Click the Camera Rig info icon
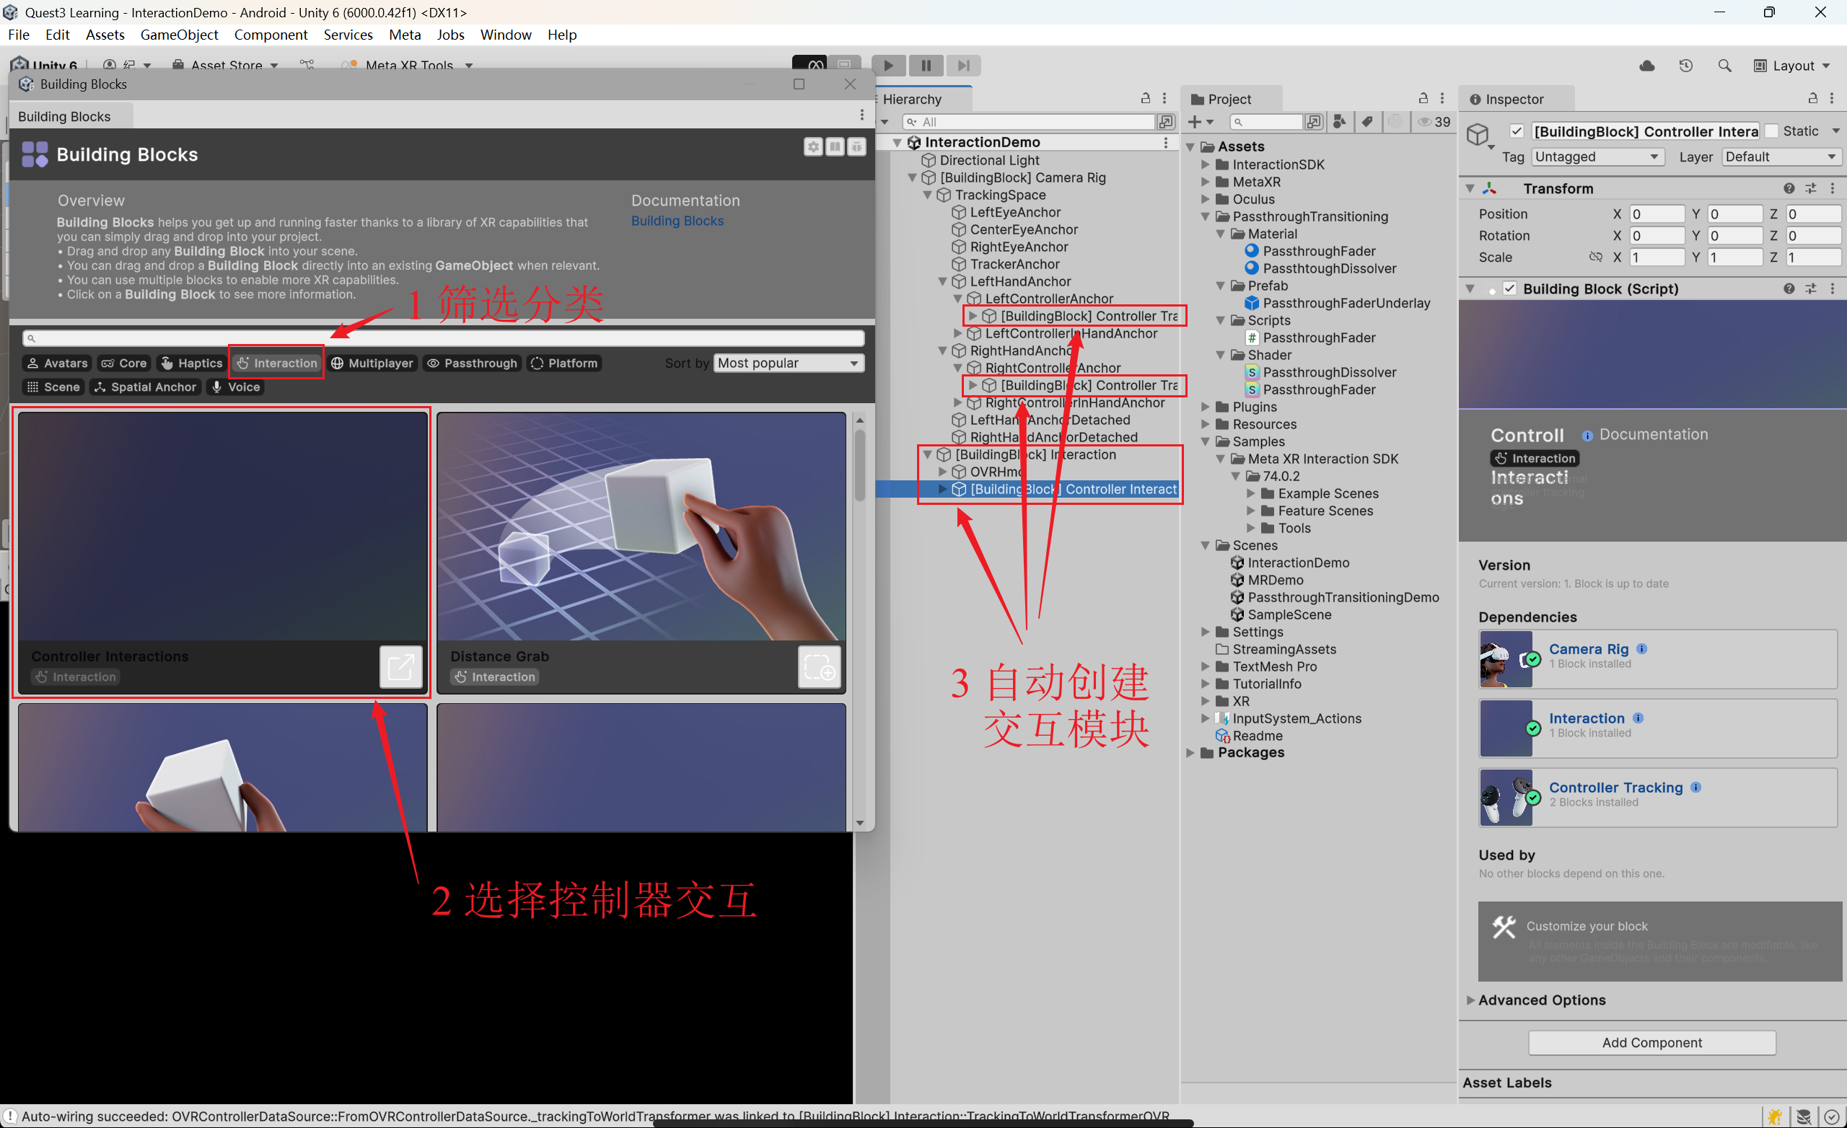1847x1128 pixels. pyautogui.click(x=1641, y=649)
